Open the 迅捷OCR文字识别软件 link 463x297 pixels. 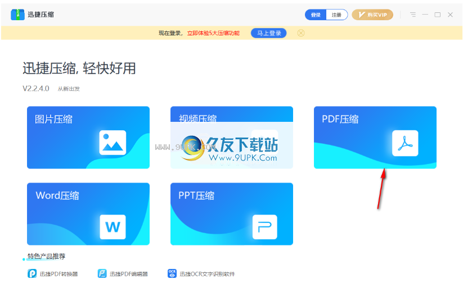click(x=207, y=274)
